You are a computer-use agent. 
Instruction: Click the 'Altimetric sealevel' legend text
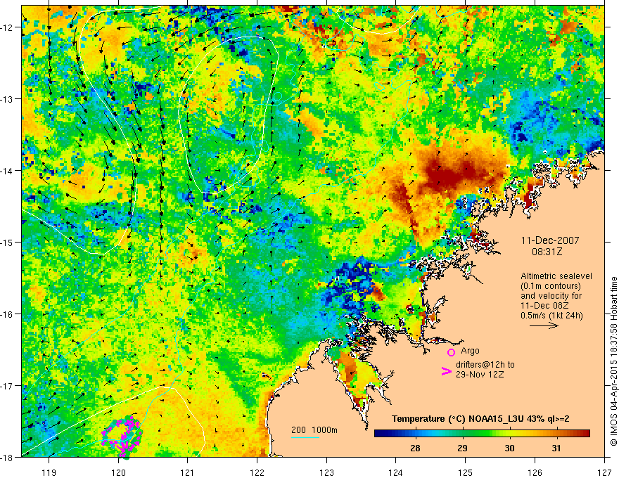(556, 276)
